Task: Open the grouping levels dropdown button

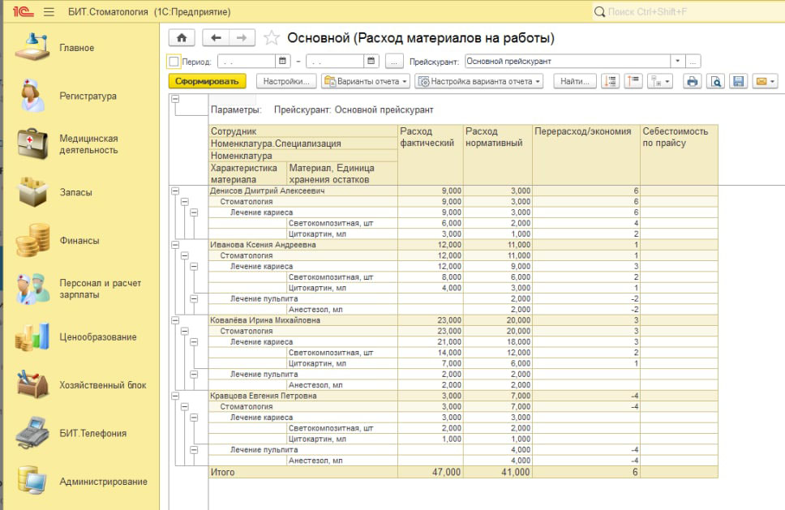Action: [659, 81]
